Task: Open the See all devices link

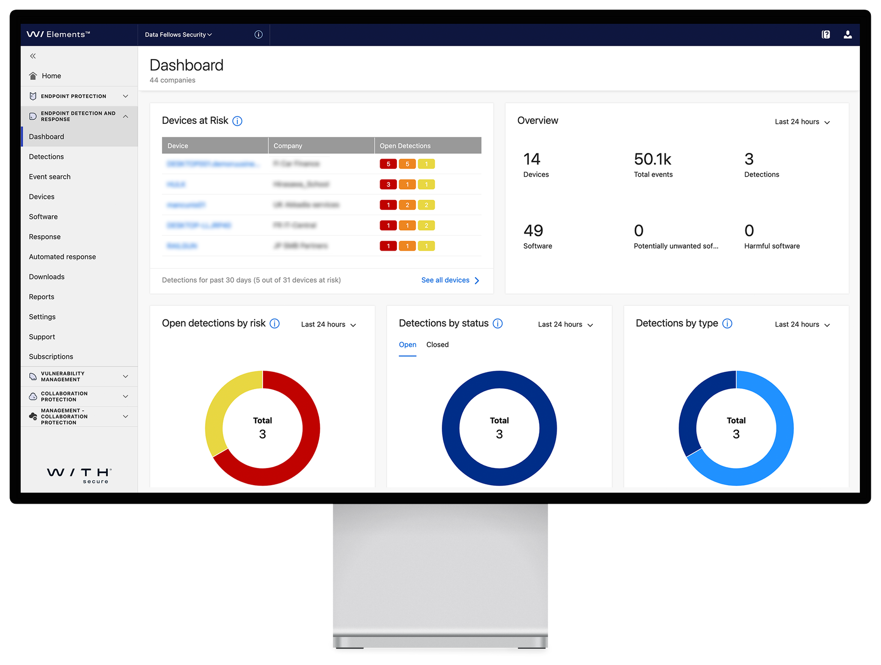Action: [445, 280]
